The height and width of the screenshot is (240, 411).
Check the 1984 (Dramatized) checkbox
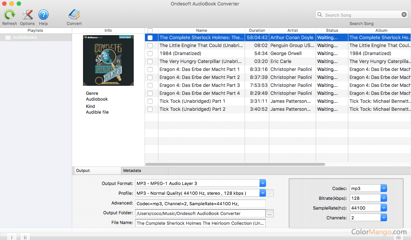click(x=150, y=54)
